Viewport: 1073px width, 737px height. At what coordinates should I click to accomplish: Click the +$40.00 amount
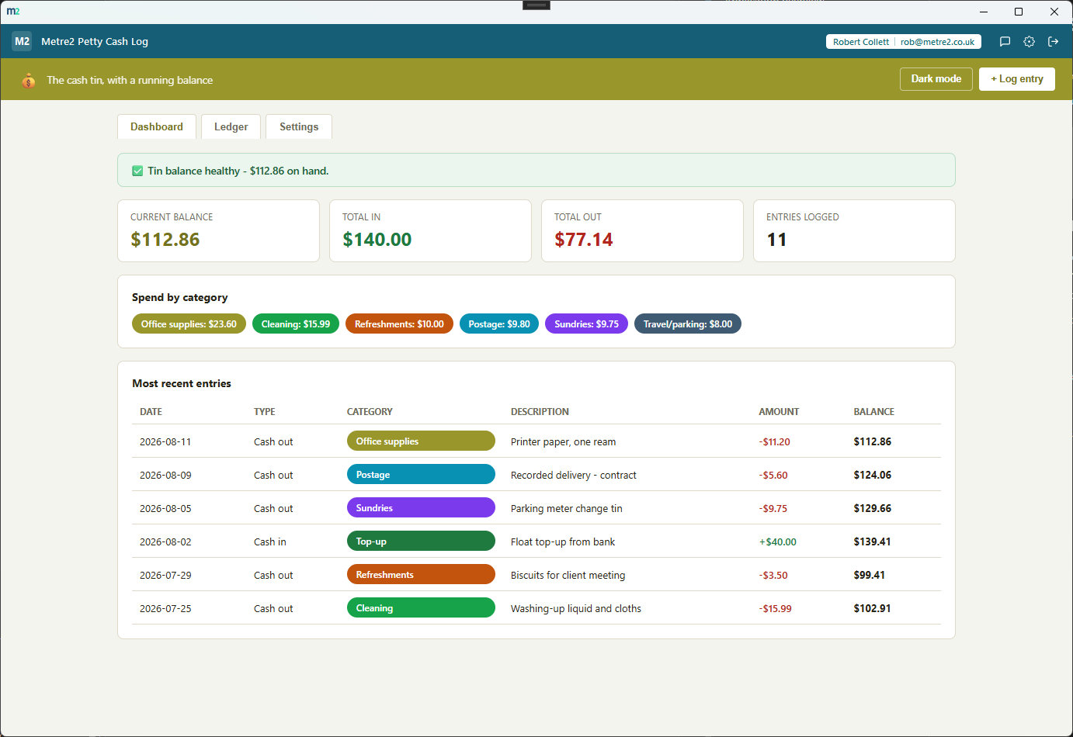click(777, 542)
